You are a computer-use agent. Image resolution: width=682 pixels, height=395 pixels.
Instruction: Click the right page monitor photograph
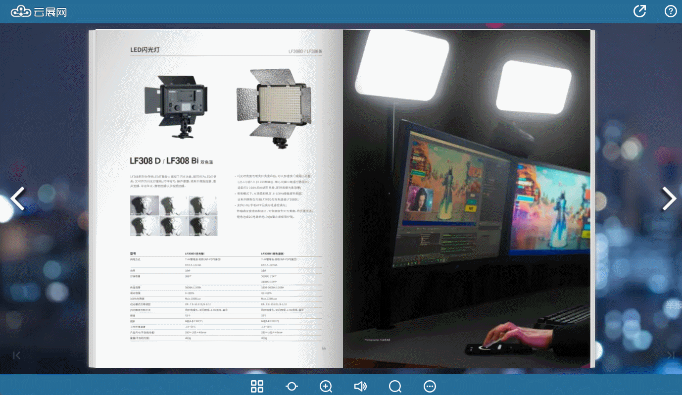(x=466, y=198)
